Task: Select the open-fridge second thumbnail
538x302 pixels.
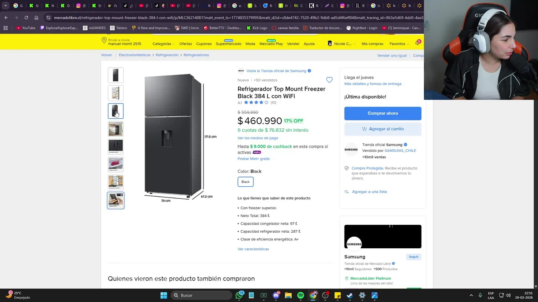Action: (x=116, y=93)
